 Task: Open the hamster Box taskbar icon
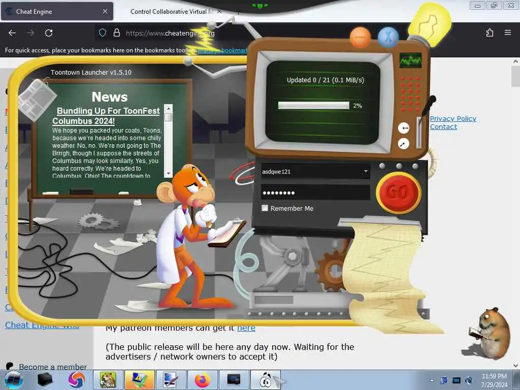point(108,380)
